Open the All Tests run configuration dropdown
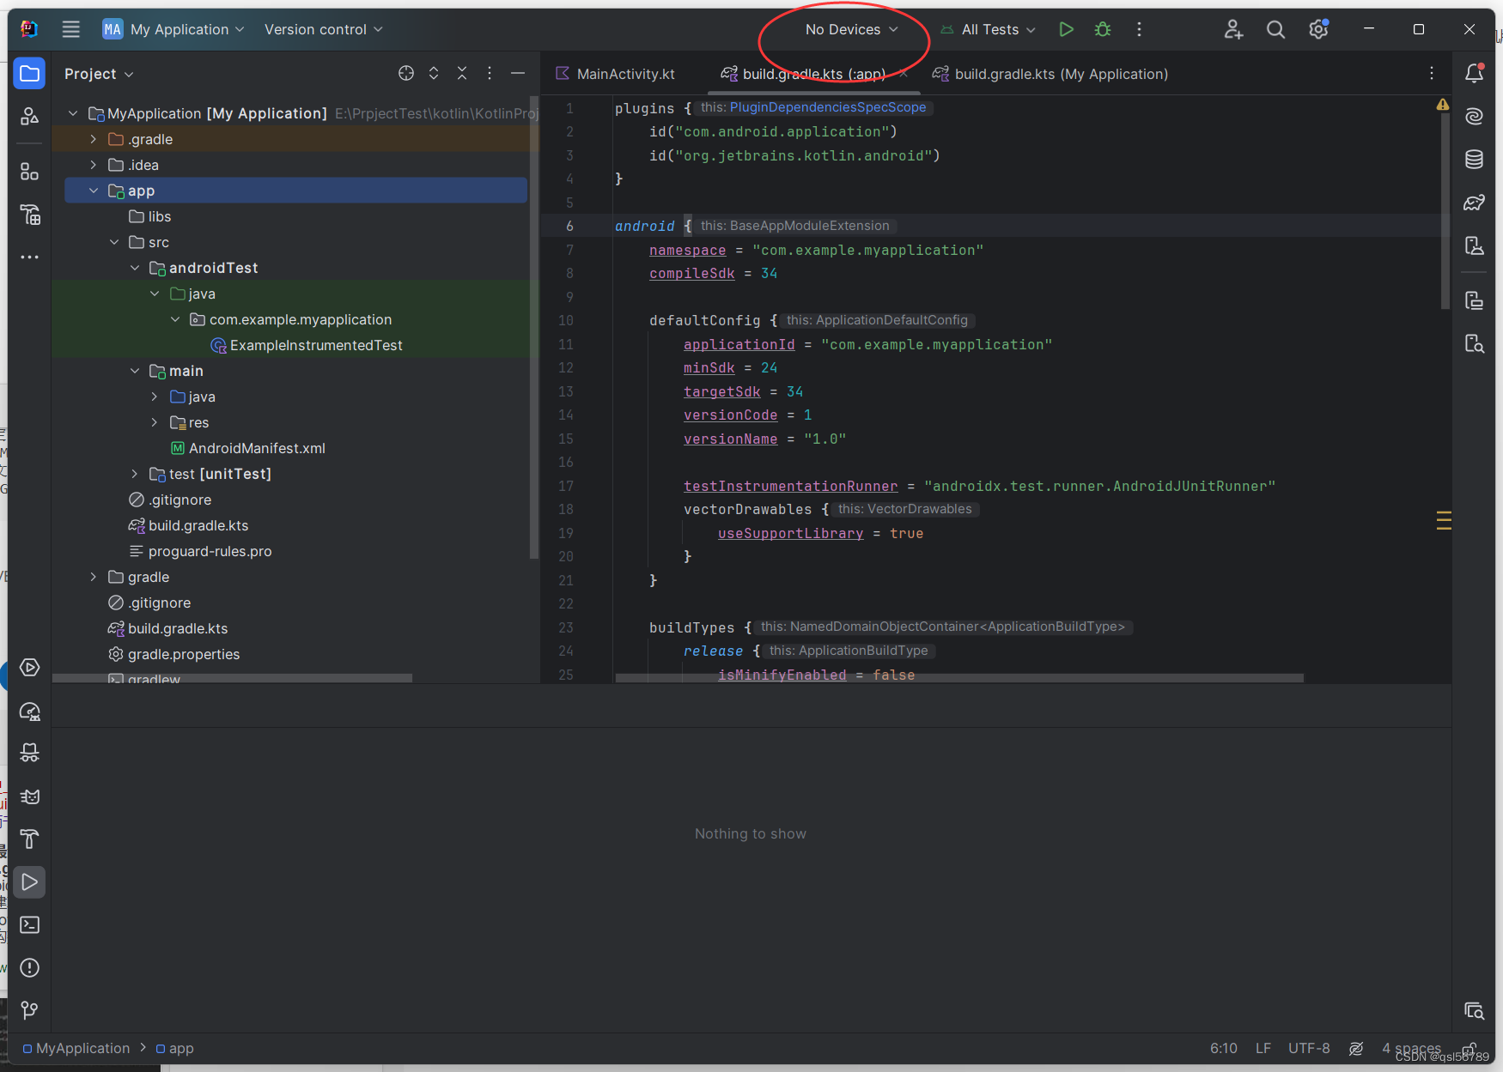Viewport: 1503px width, 1072px height. click(x=988, y=29)
